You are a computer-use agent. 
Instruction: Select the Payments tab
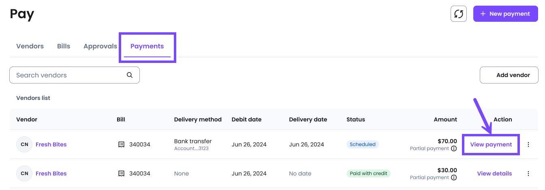coord(147,46)
